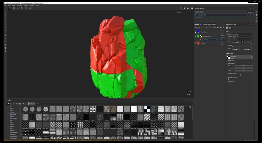
Task: Switch to the Texture Set Settings tab
Action: (x=209, y=24)
